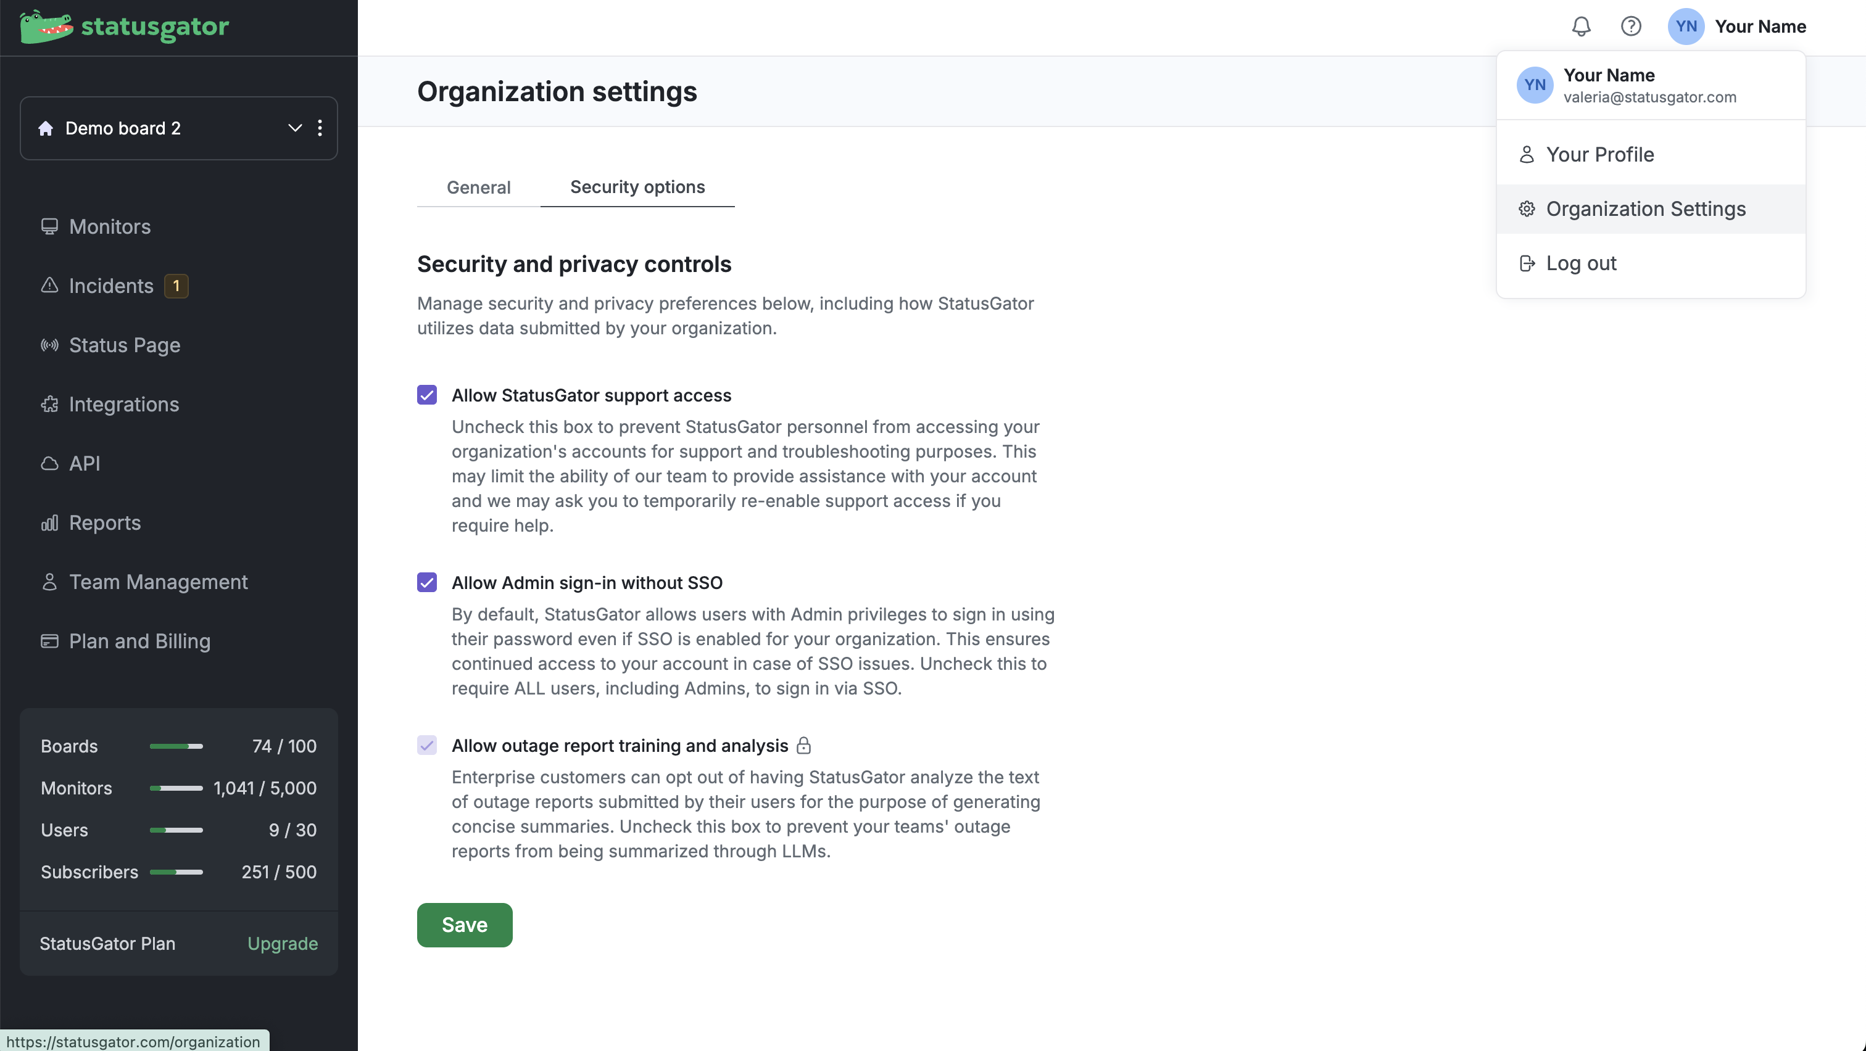Click the green Save button
Viewport: 1866px width, 1051px height.
[x=464, y=925]
